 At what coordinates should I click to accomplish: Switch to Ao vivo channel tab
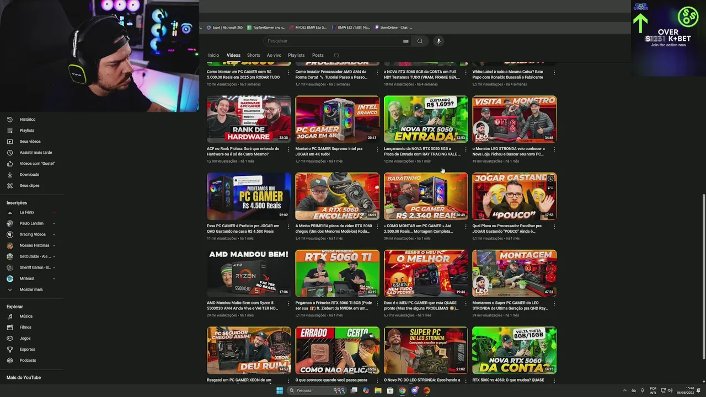[274, 55]
